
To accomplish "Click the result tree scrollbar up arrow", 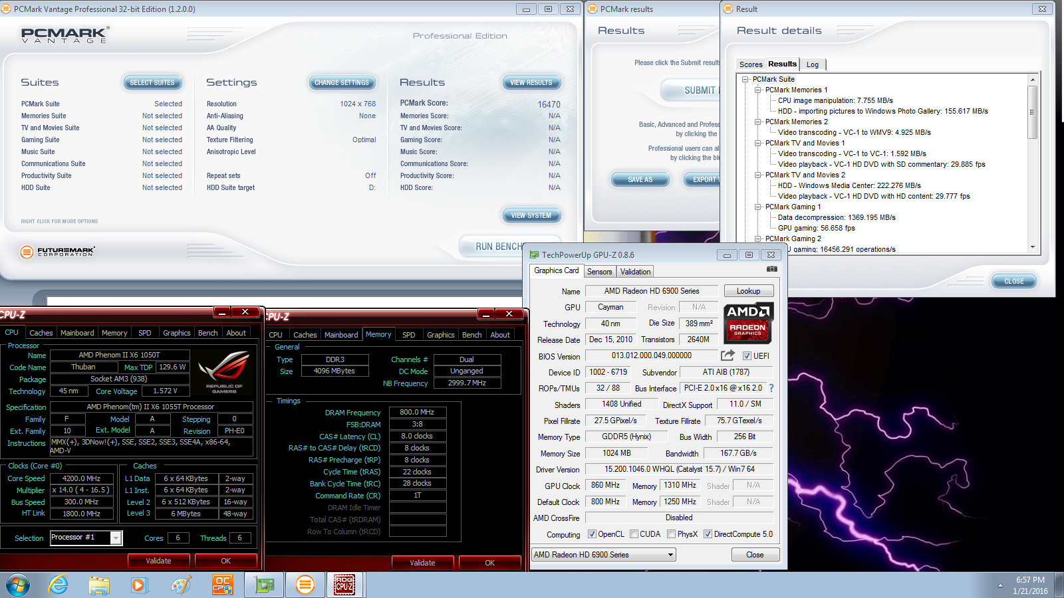I will coord(1033,80).
